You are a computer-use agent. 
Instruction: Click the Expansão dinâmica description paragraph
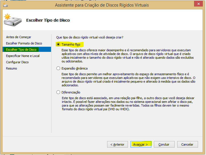tap(128, 79)
